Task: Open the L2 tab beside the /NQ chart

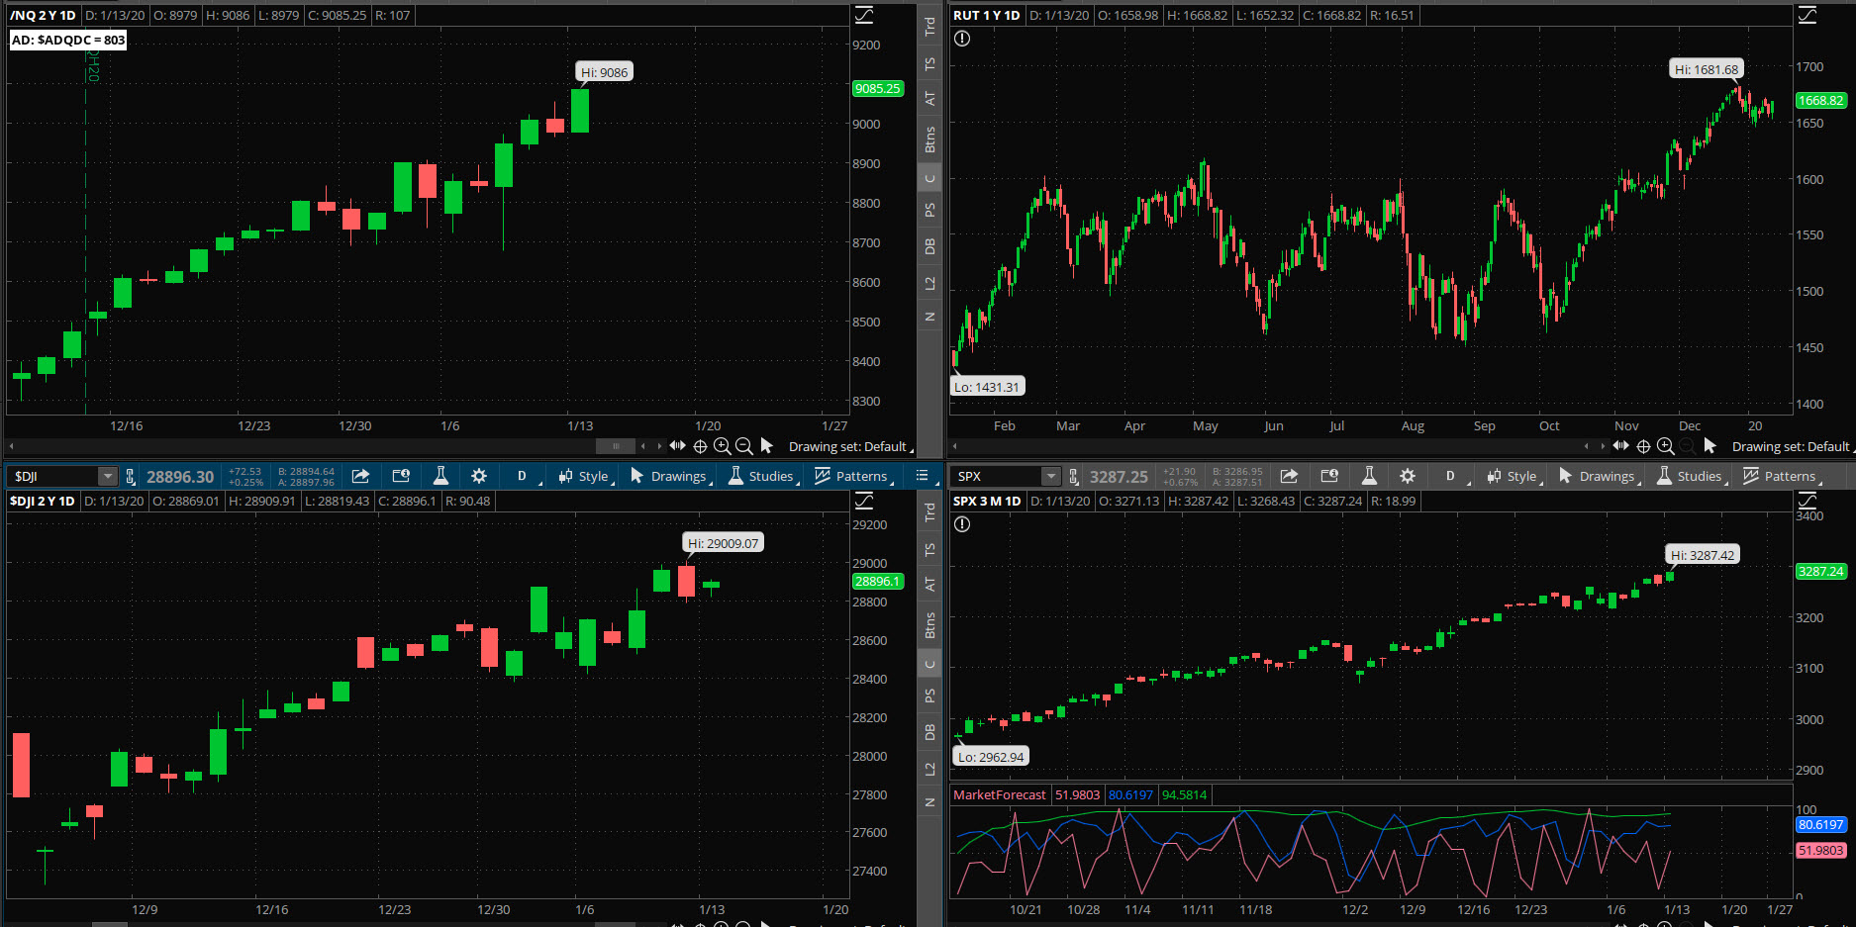Action: point(929,284)
